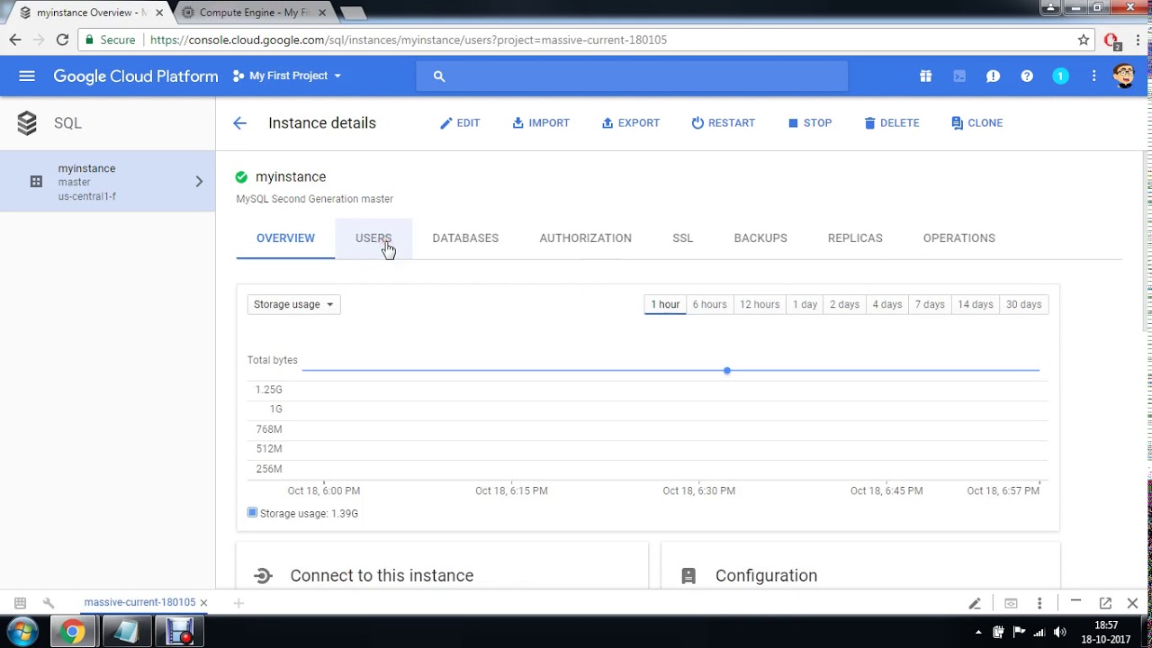Screen dimensions: 1152x648
Task: Click the Cloud Shell grid icon
Action: [20, 603]
